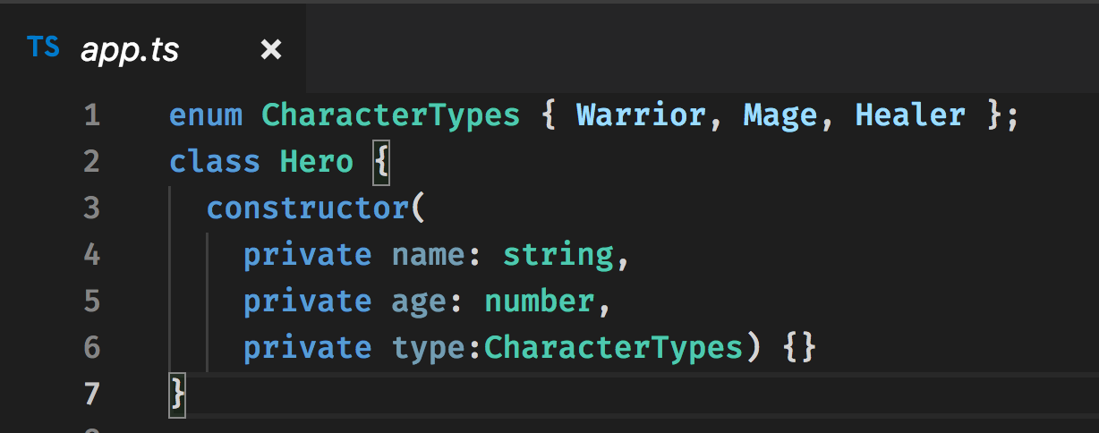Place cursor on the enum keyword

206,116
